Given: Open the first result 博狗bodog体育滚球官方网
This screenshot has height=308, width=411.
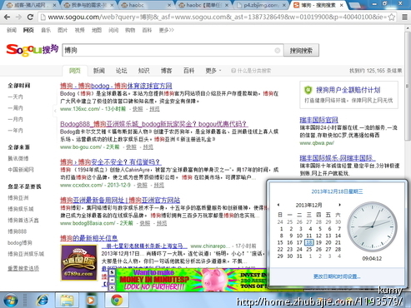Looking at the screenshot, I should pos(116,86).
